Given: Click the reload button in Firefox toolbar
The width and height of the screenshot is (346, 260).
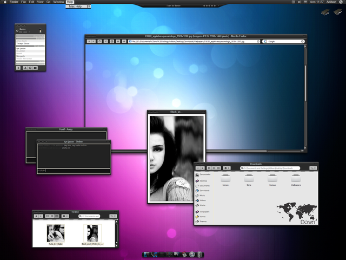Looking at the screenshot, I should 100,41.
